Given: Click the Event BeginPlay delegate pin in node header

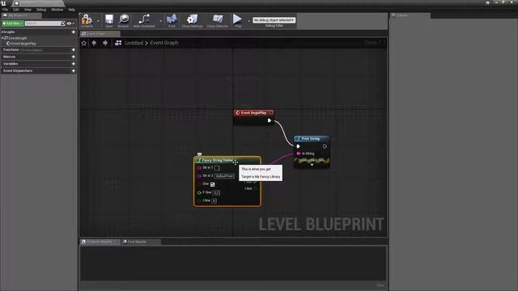Looking at the screenshot, I should 271,112.
